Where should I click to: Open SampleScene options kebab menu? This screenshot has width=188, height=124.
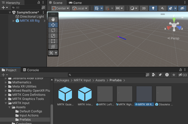click(x=43, y=12)
